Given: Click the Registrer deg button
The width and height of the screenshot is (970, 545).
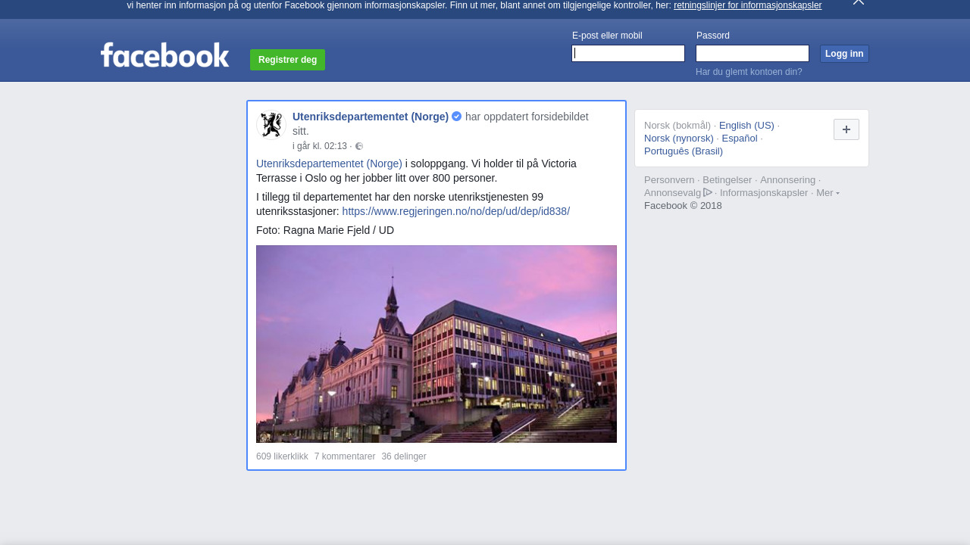Looking at the screenshot, I should tap(287, 60).
